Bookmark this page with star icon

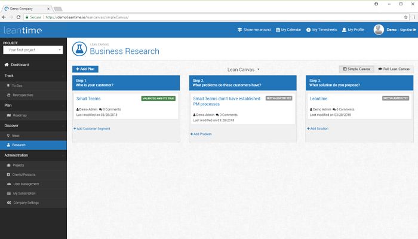click(405, 17)
